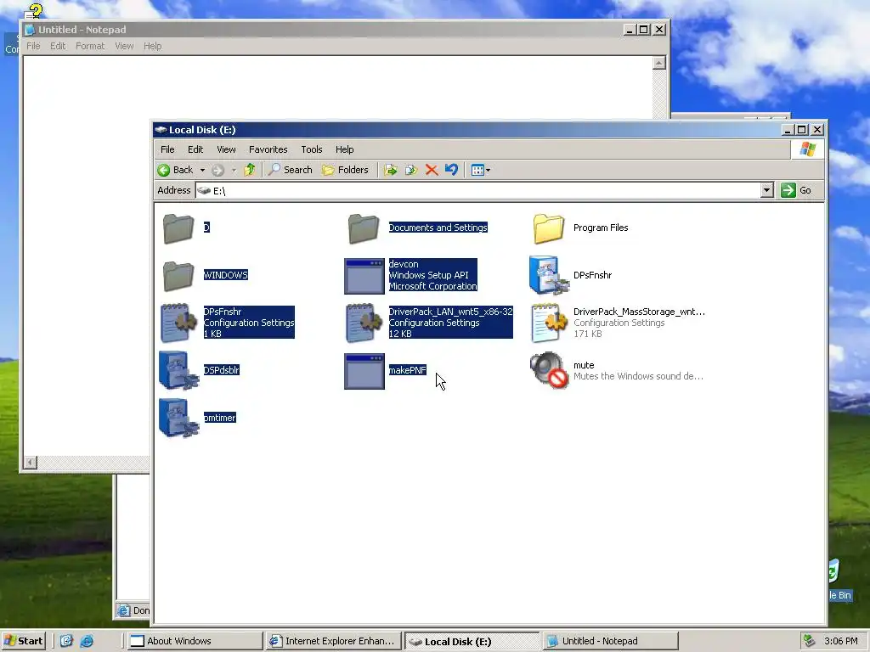Open the Search pane in Explorer

click(x=291, y=170)
